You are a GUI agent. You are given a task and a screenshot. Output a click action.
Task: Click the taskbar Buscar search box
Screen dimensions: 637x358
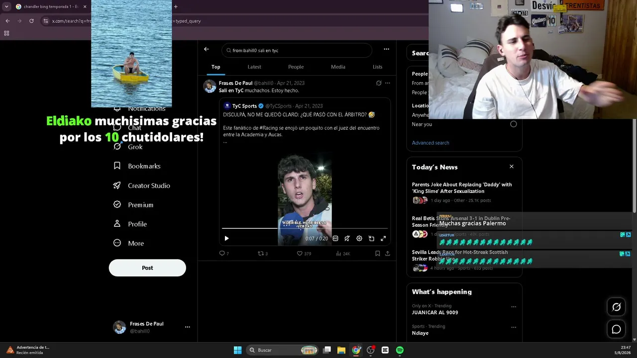[x=283, y=350]
